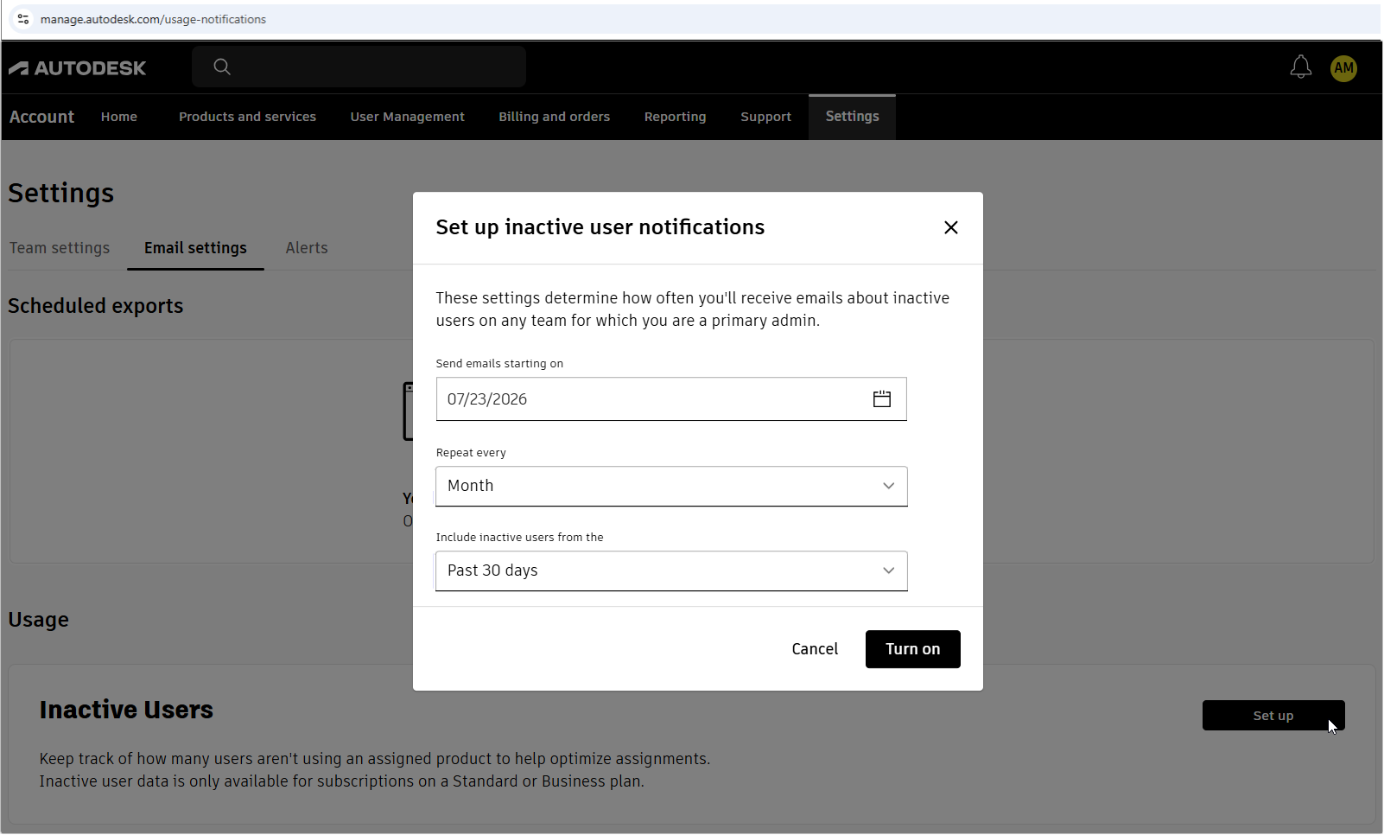Select the Settings navigation tab
Screen dimensions: 1384x835
852,117
